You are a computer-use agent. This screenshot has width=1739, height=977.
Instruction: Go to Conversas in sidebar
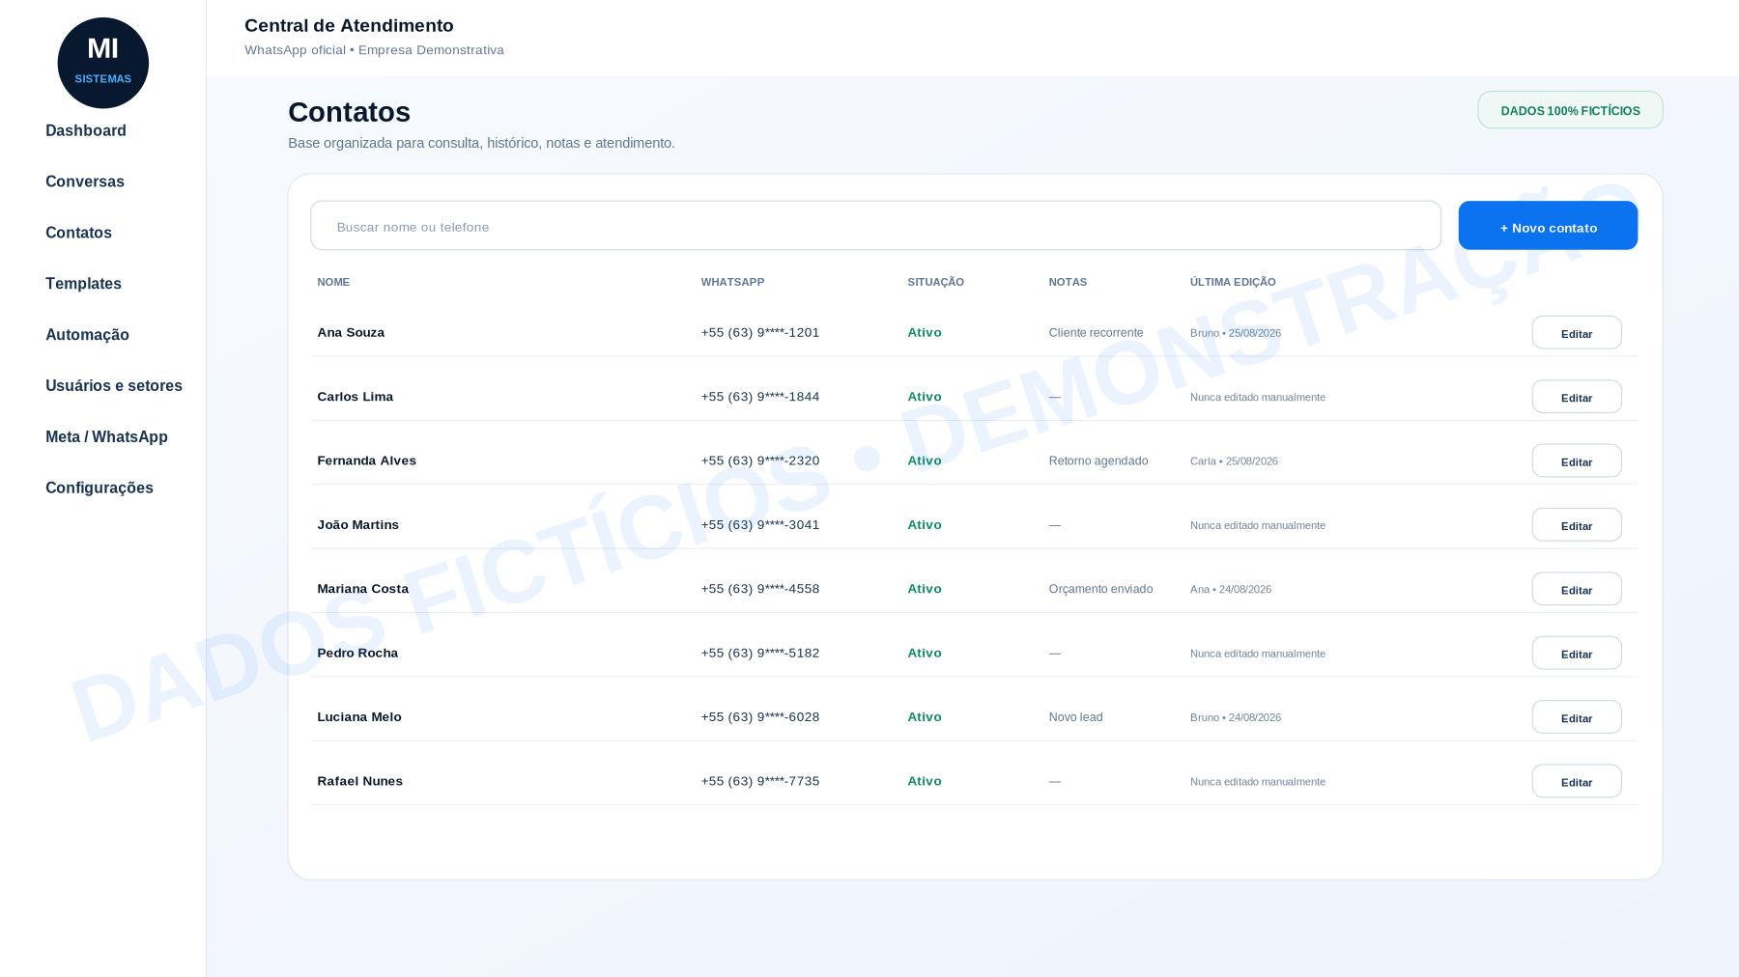pyautogui.click(x=85, y=181)
